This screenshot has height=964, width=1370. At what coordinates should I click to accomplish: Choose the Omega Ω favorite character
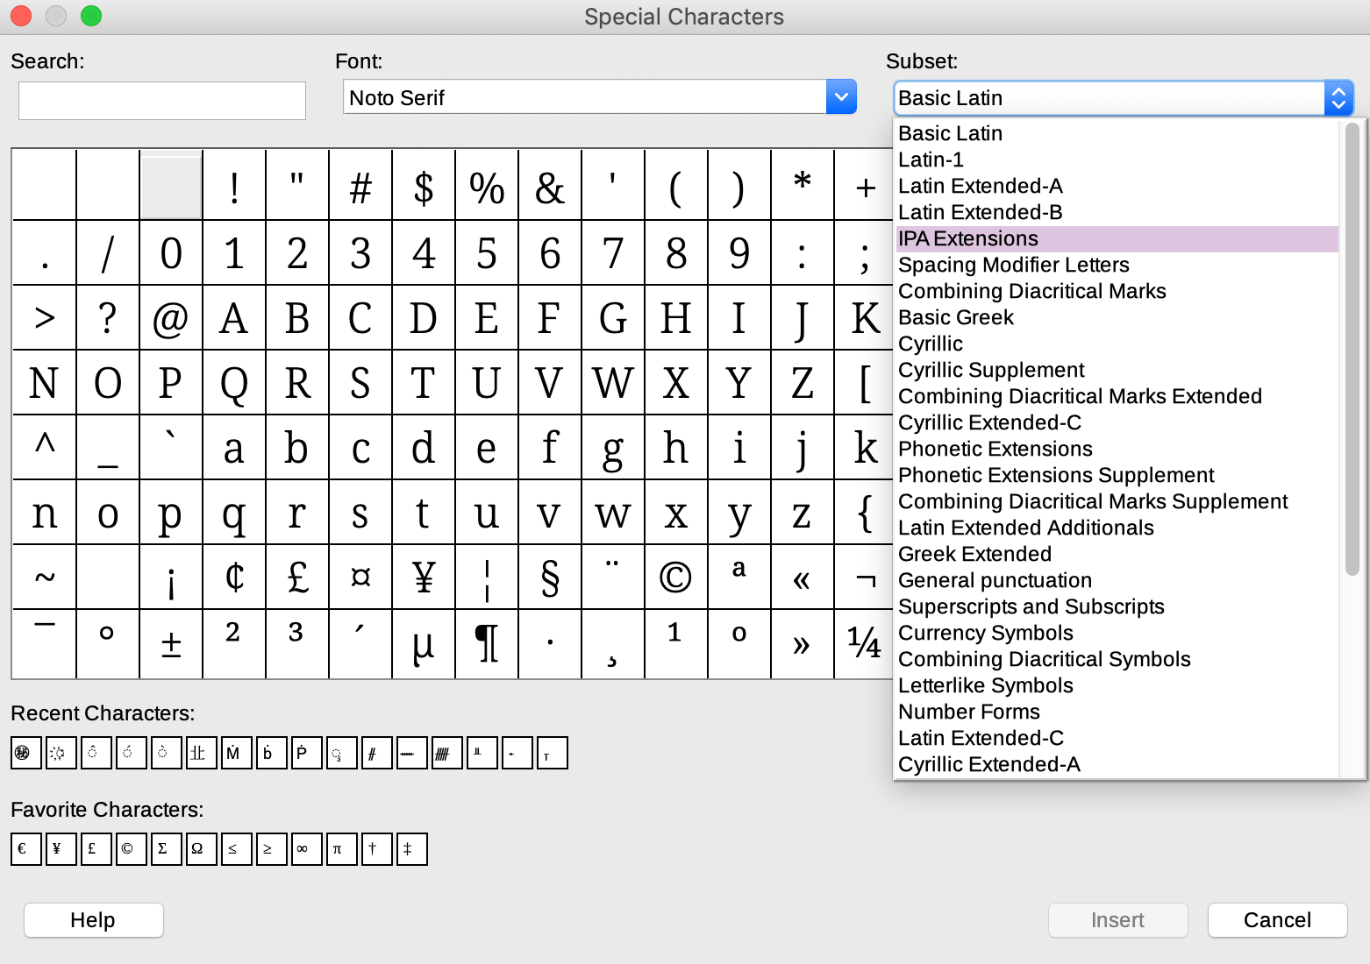[202, 849]
